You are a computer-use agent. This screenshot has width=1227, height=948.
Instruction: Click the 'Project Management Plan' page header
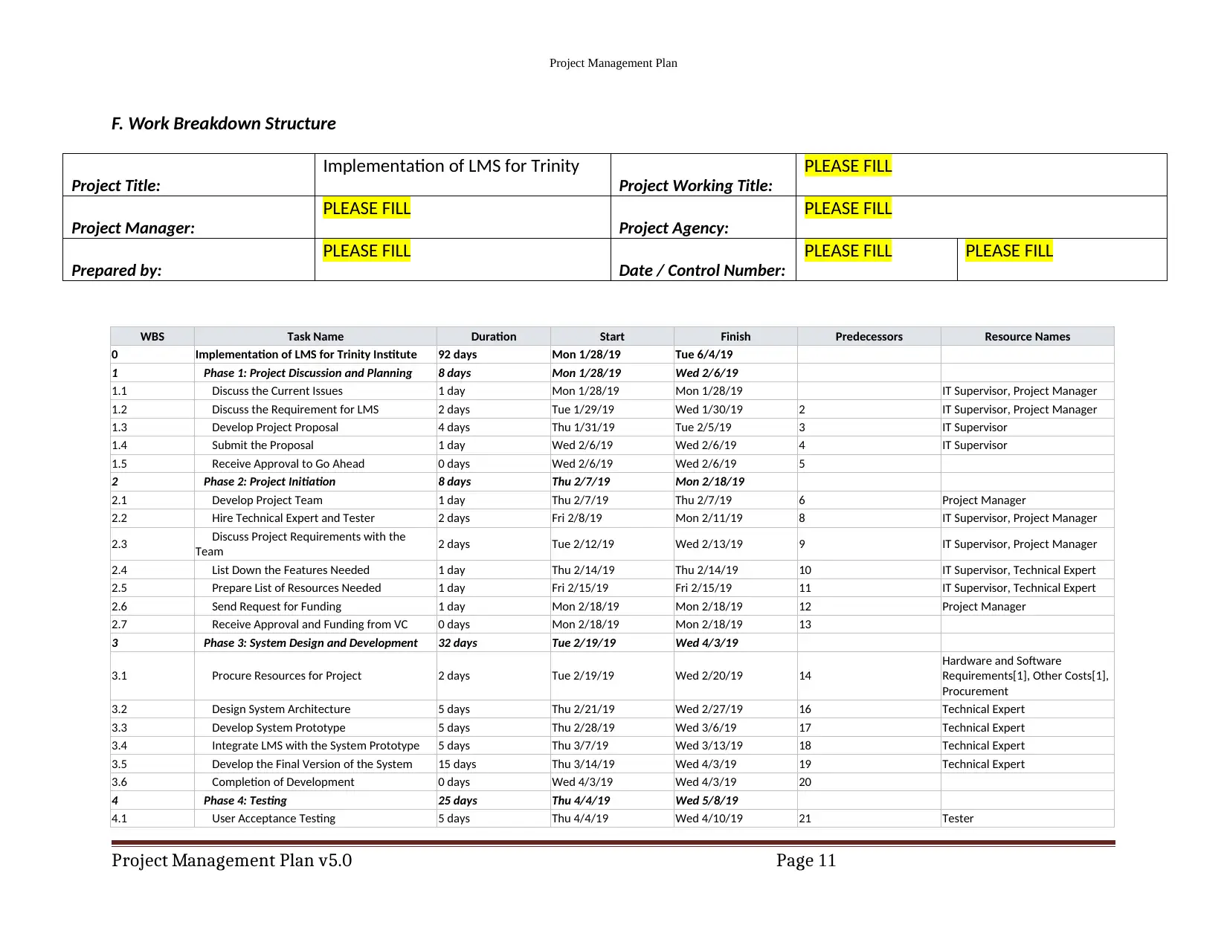(613, 63)
